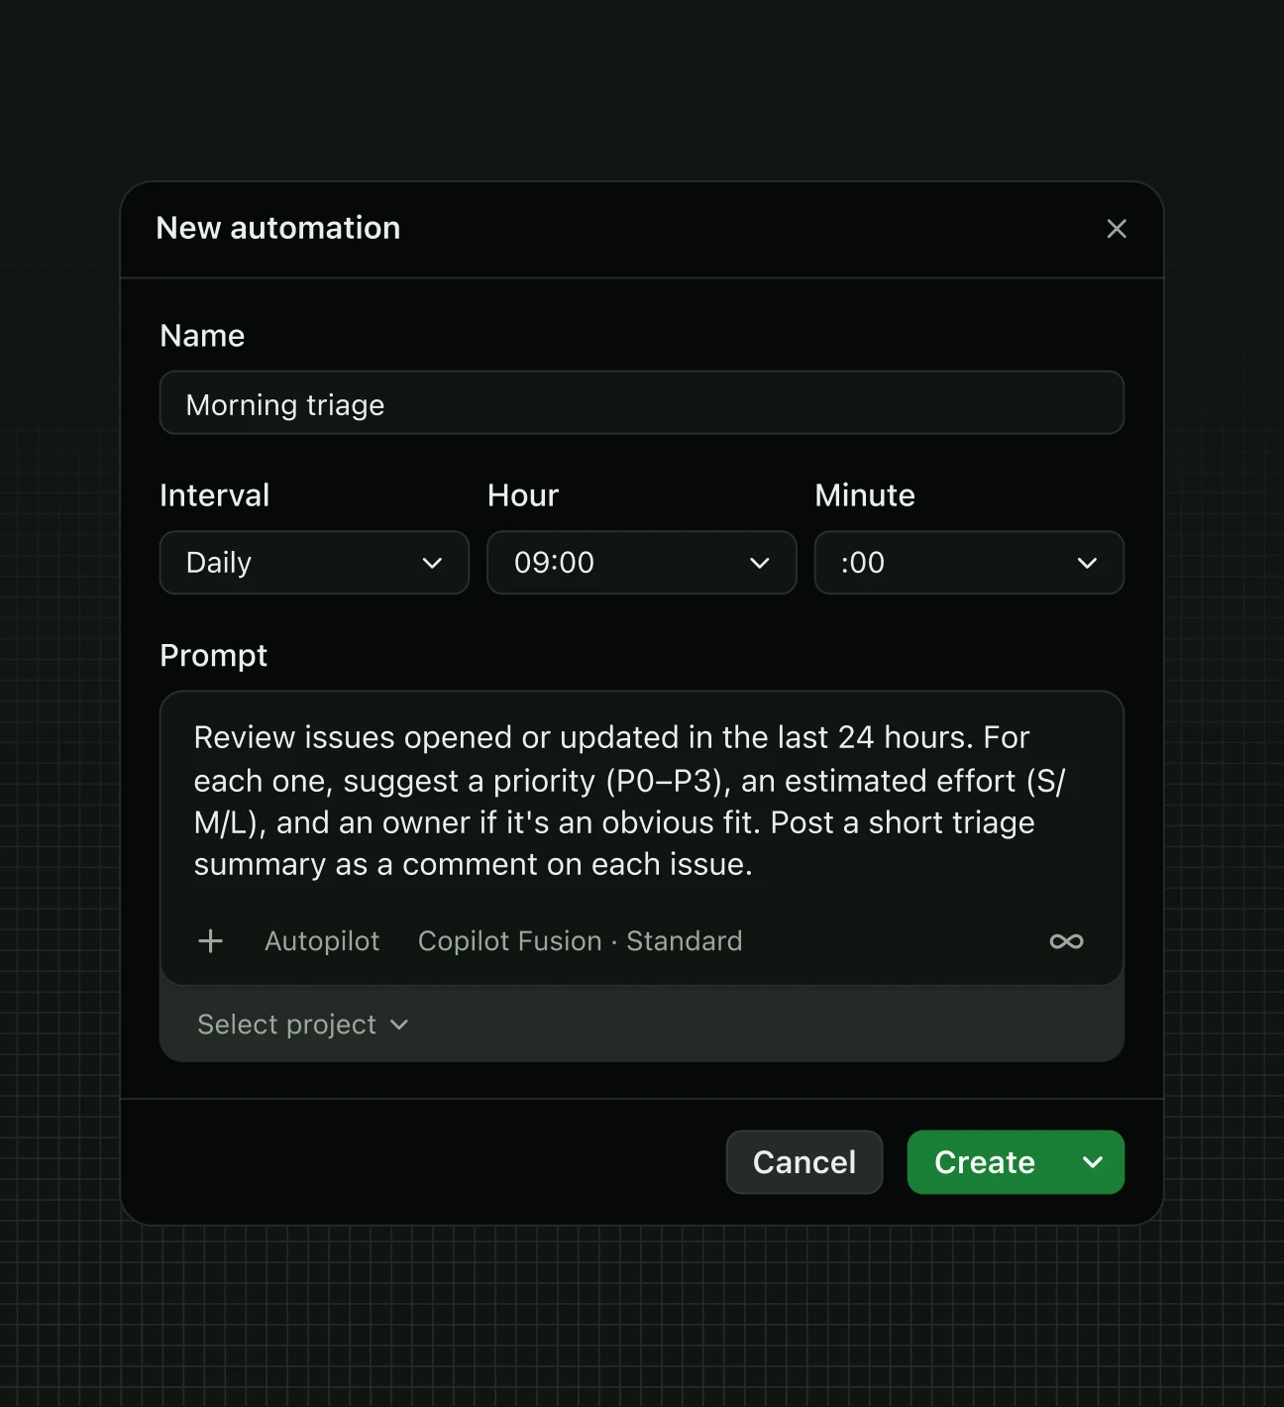Open the Create button's arrow menu
This screenshot has height=1407, width=1284.
pyautogui.click(x=1093, y=1162)
